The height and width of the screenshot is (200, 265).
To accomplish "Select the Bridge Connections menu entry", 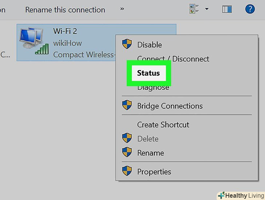I will point(170,106).
